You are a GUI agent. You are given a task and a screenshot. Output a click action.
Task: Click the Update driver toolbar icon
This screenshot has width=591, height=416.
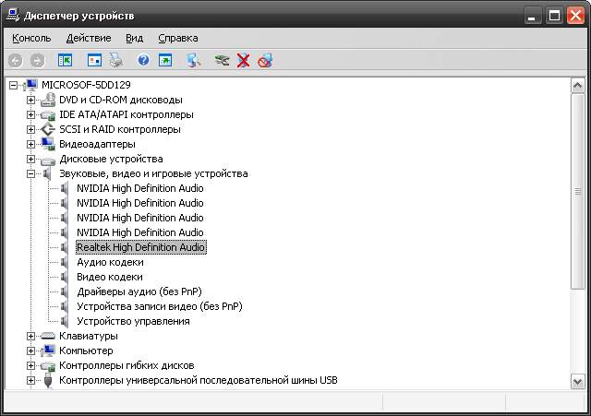coord(222,60)
